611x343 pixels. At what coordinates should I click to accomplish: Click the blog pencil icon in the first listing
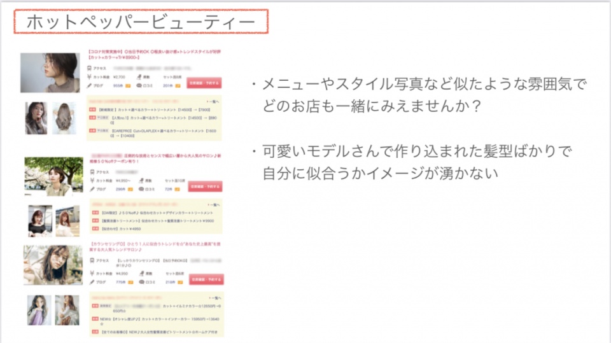pyautogui.click(x=89, y=85)
